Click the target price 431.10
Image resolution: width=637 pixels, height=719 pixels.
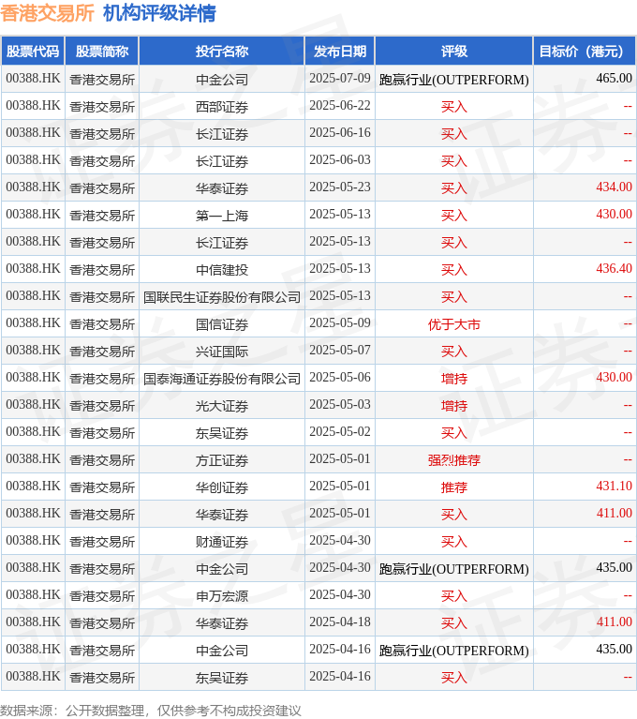[615, 486]
